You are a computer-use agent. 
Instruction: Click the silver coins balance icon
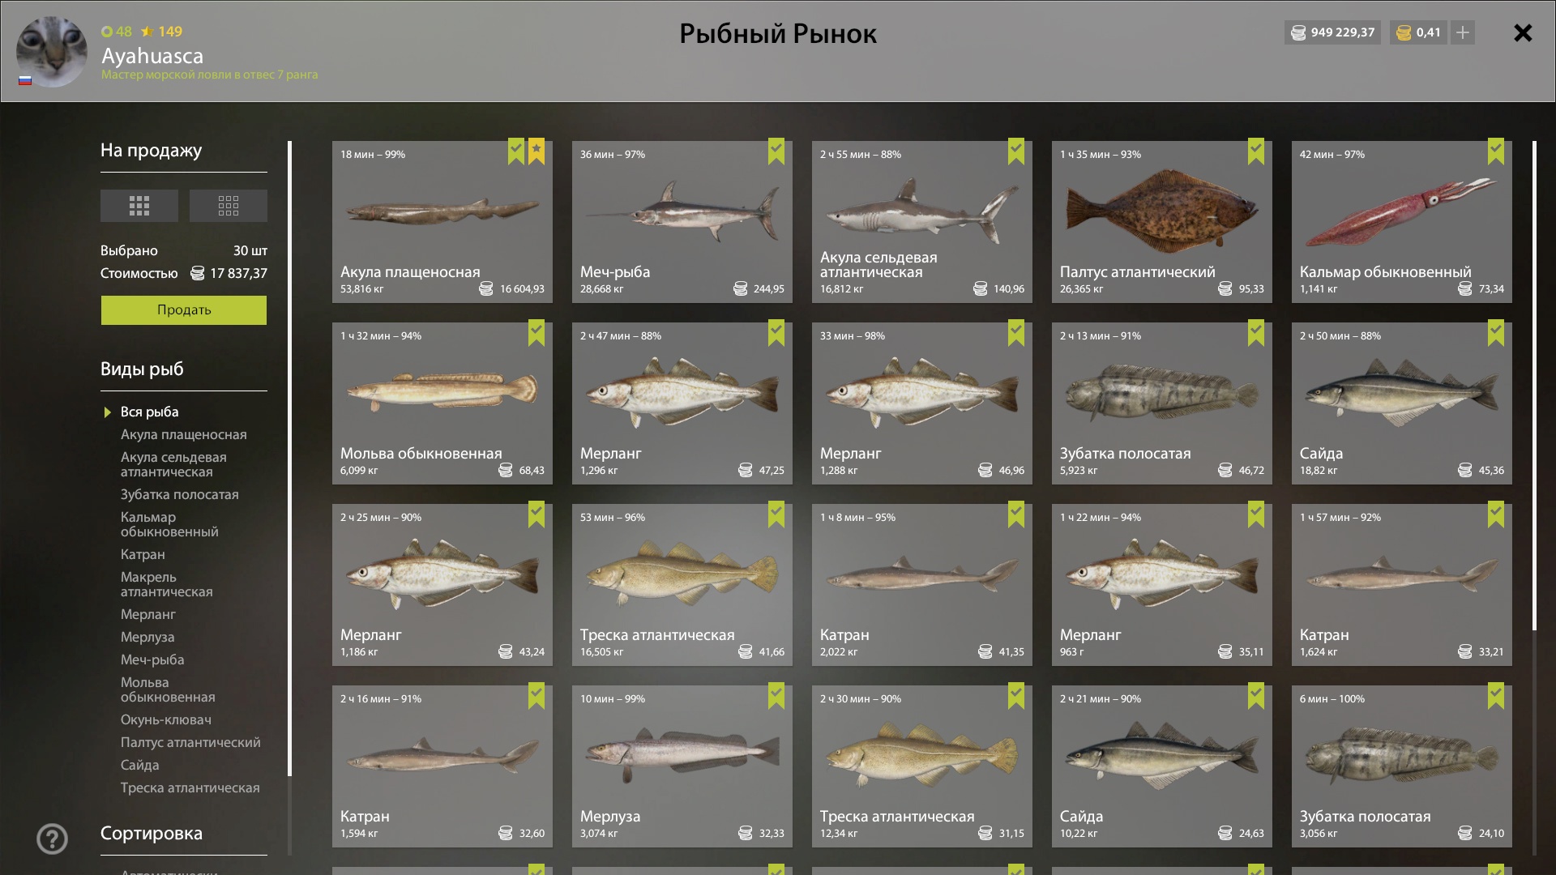click(x=1298, y=32)
